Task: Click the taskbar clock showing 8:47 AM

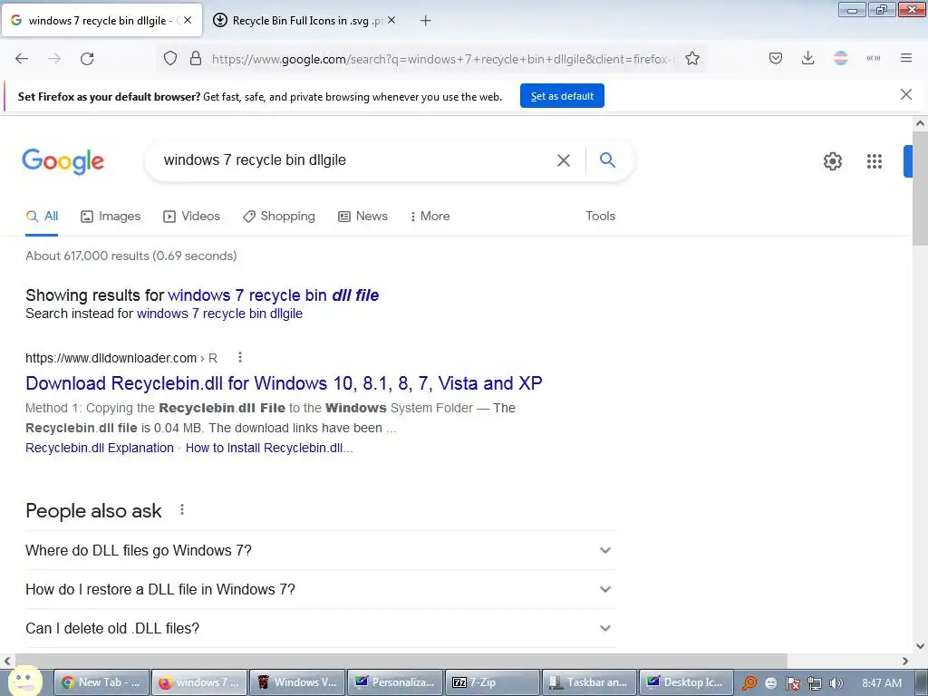Action: [881, 683]
